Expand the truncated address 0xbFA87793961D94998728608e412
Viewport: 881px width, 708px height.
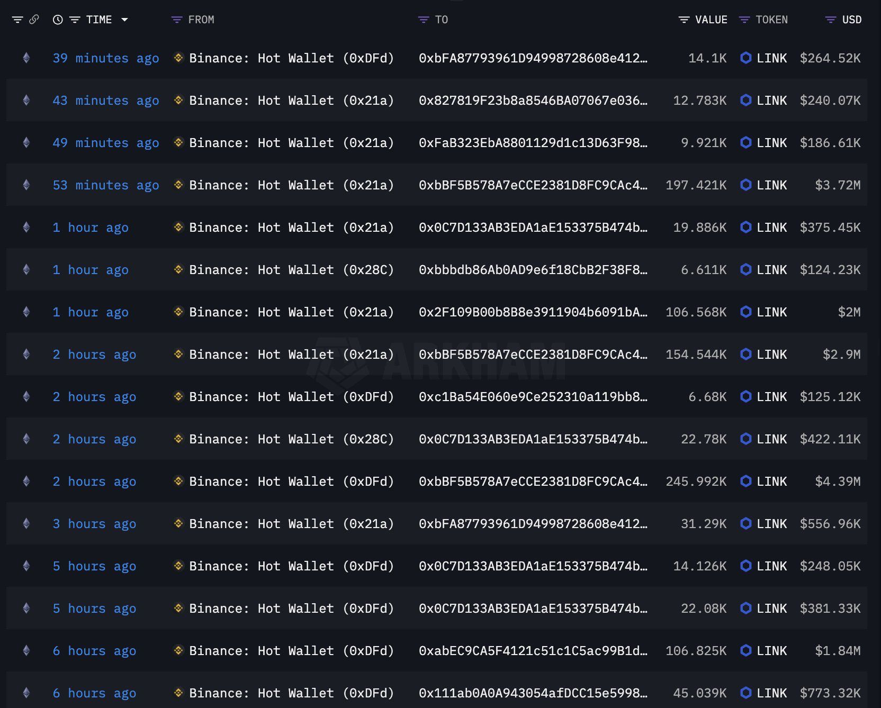tap(533, 58)
